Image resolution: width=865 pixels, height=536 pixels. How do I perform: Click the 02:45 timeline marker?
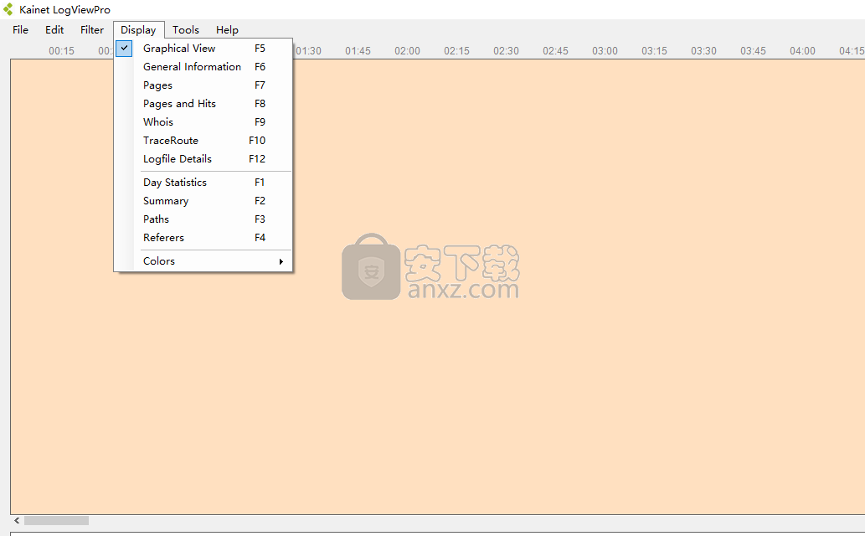click(x=555, y=51)
